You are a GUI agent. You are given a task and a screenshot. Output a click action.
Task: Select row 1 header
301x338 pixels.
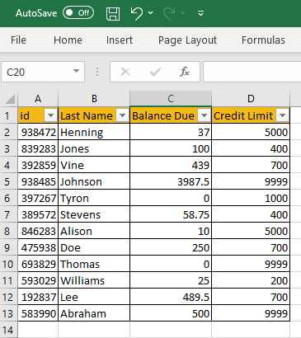pyautogui.click(x=8, y=115)
